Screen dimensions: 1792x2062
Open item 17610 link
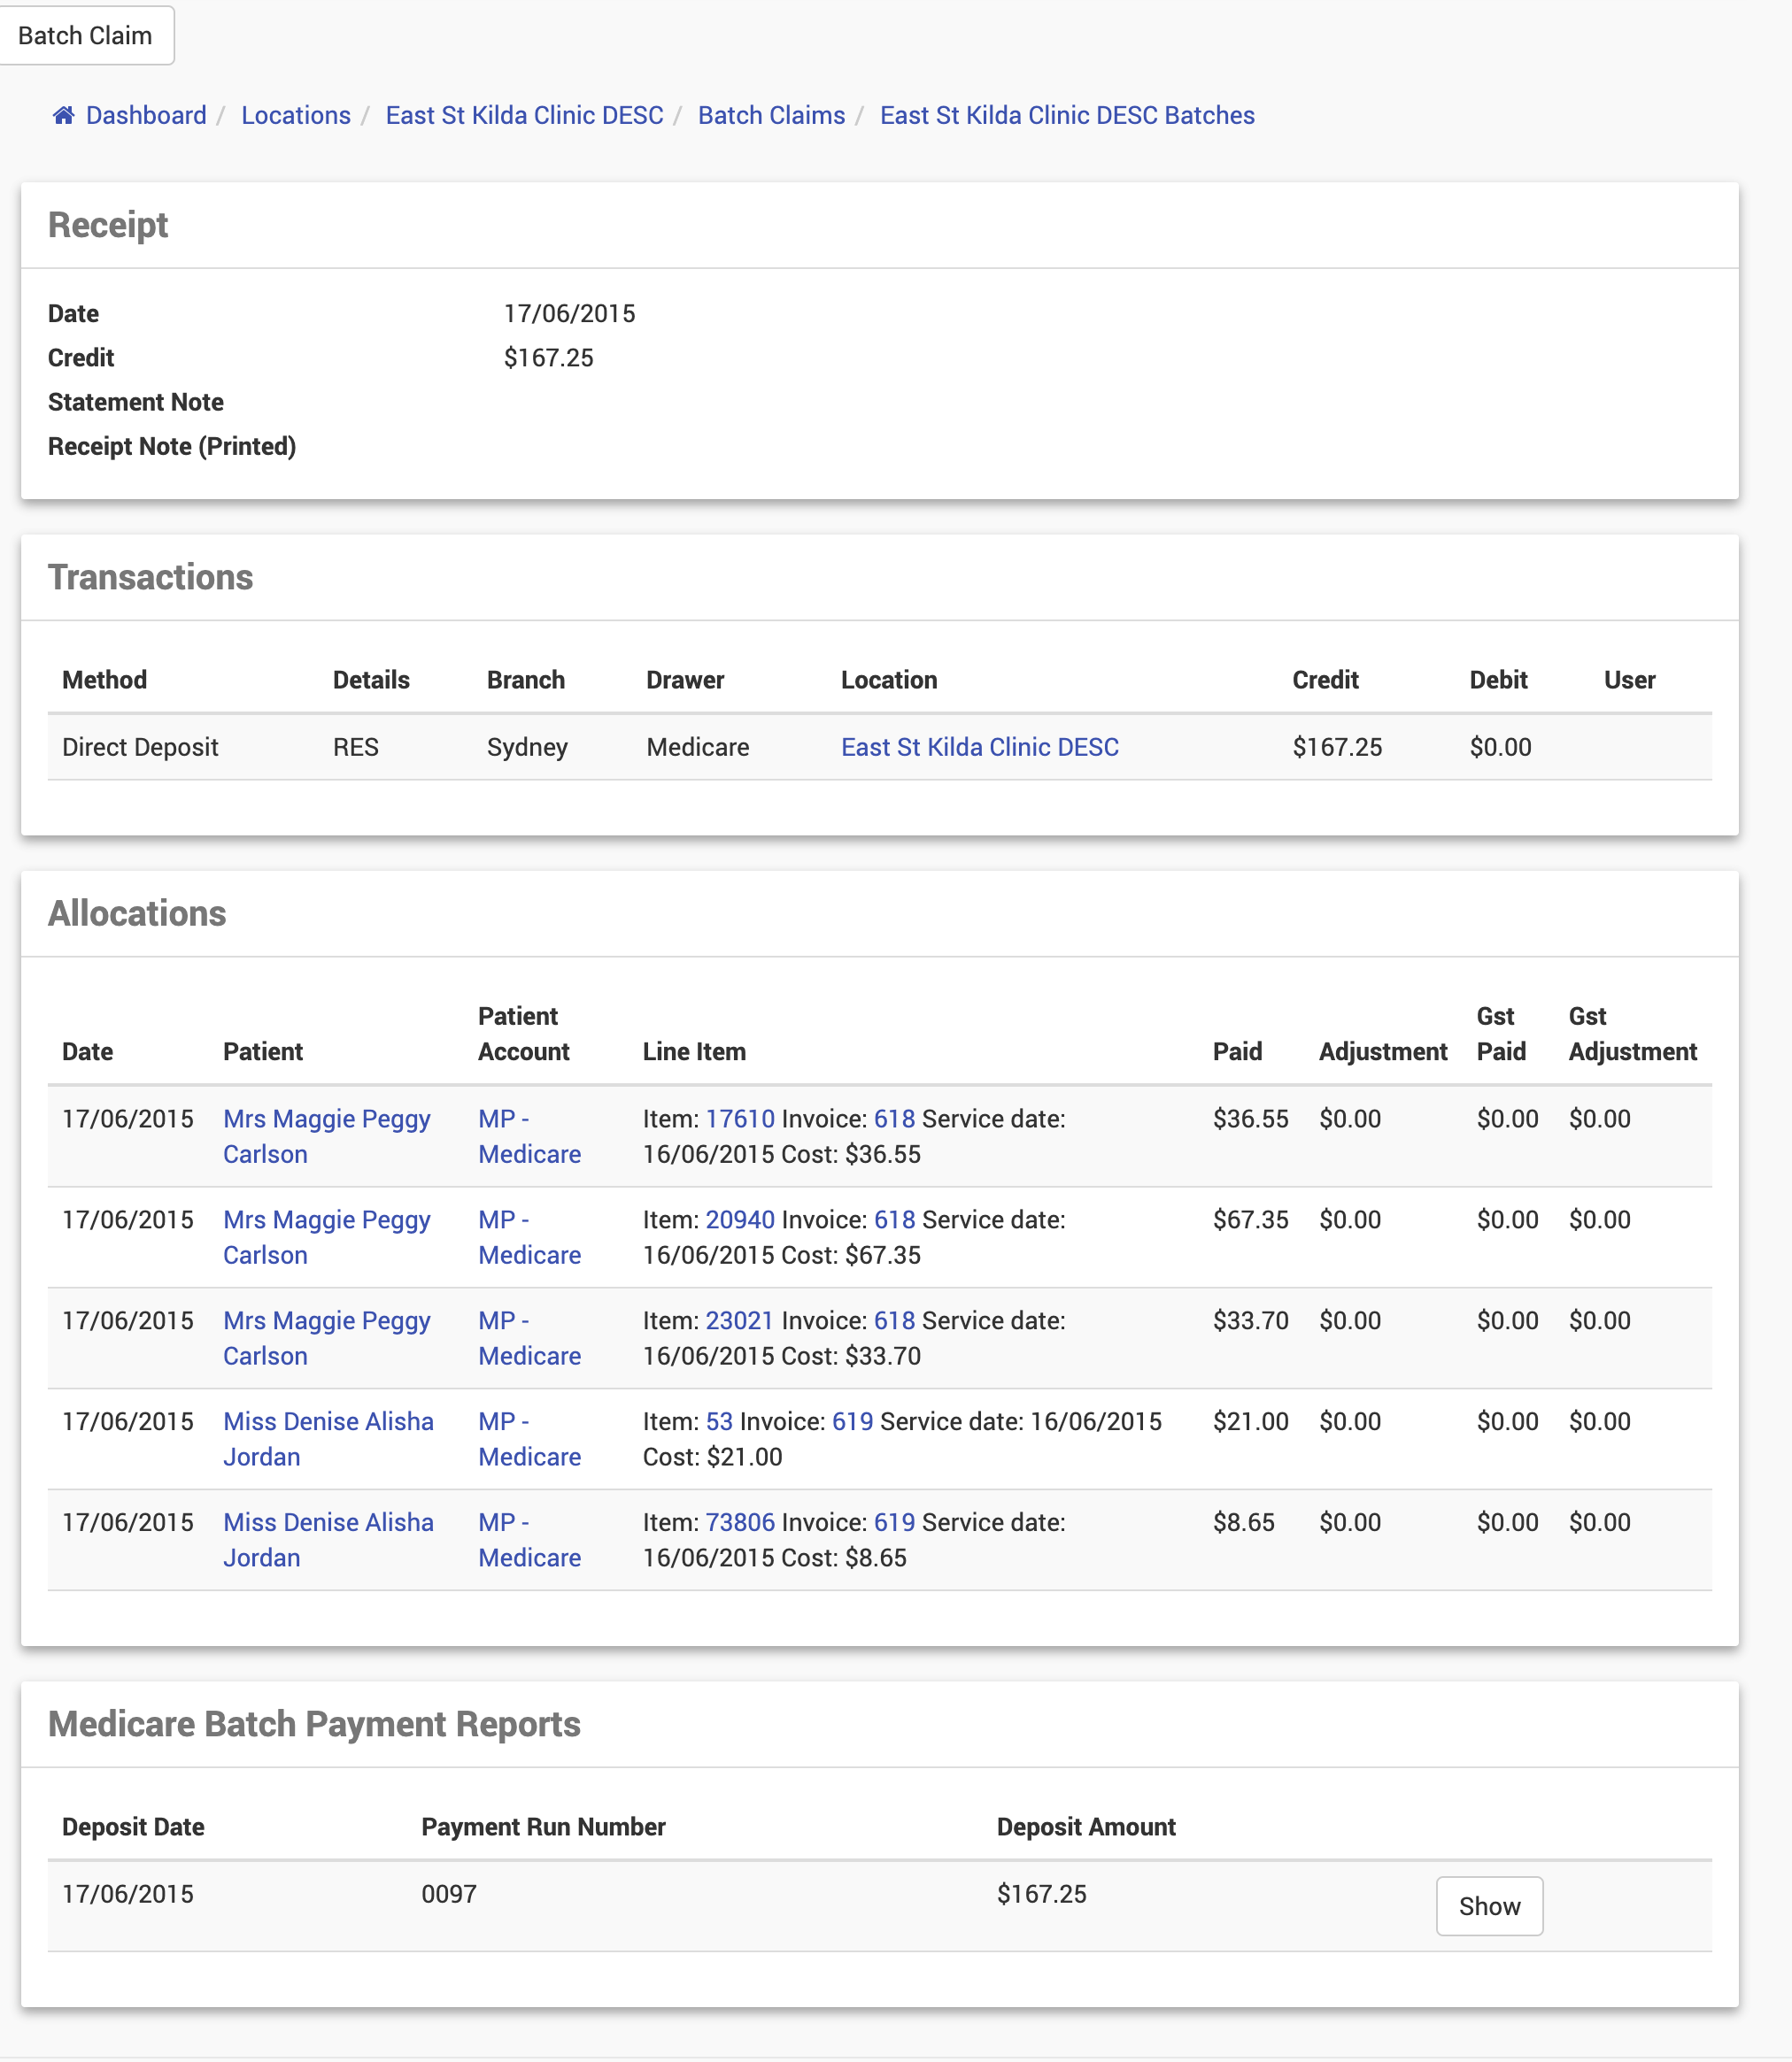pyautogui.click(x=740, y=1119)
